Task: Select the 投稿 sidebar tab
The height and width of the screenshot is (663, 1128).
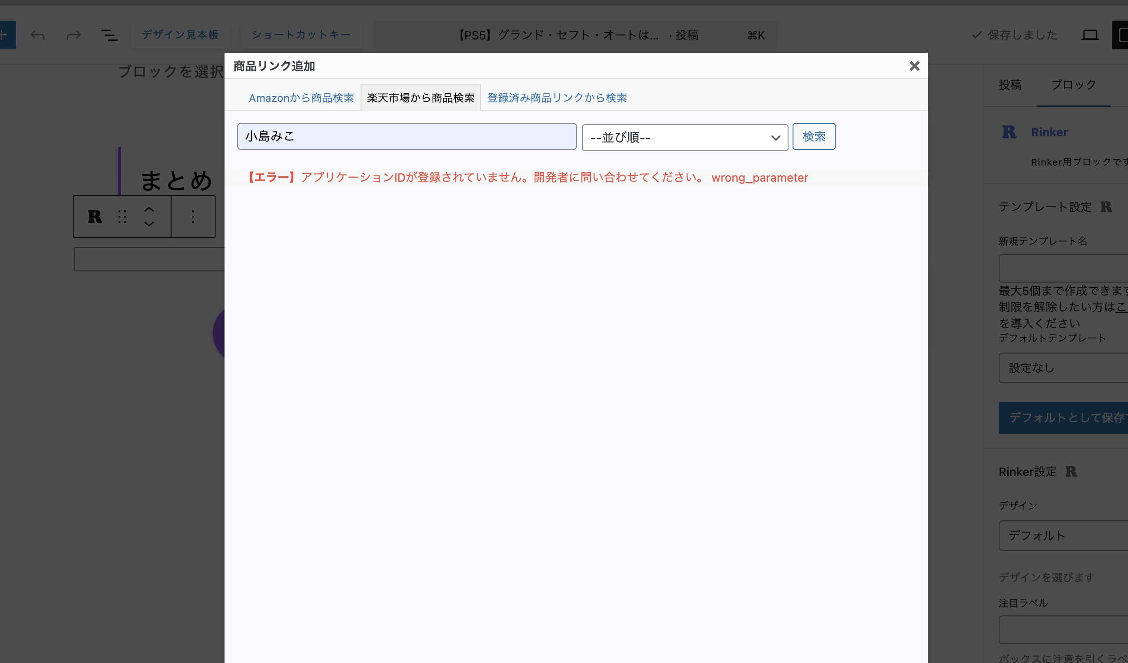Action: pos(1010,85)
